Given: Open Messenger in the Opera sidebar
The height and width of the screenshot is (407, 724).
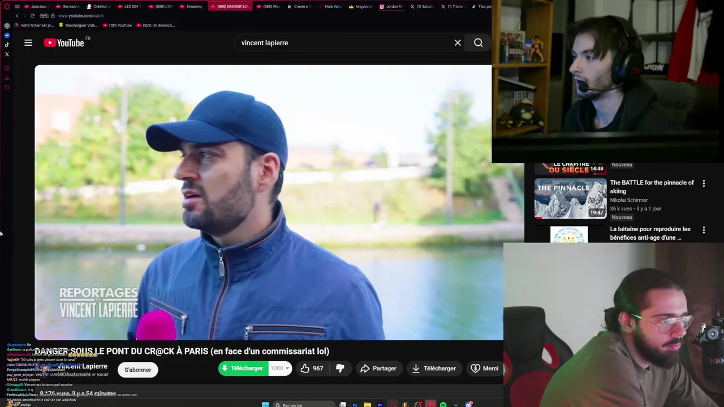Looking at the screenshot, I should pos(7,36).
